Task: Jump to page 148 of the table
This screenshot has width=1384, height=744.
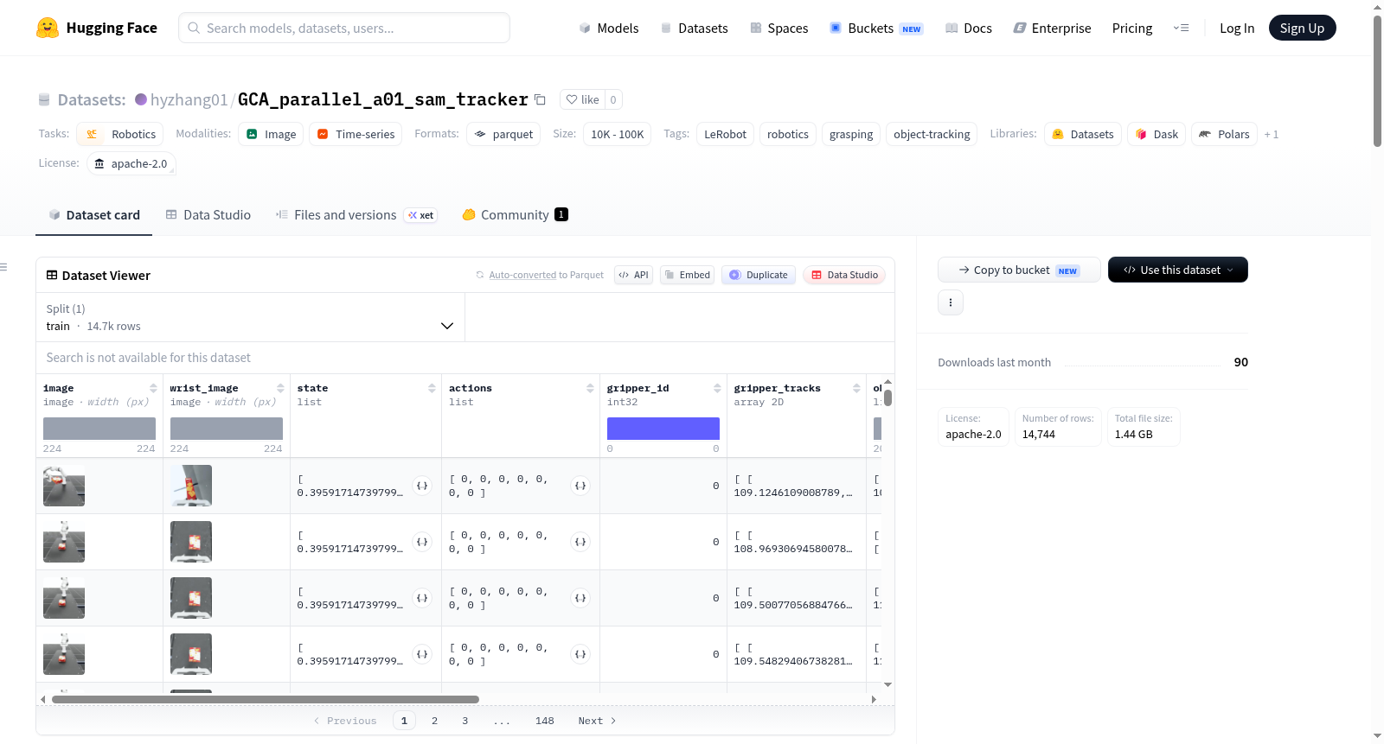Action: point(545,721)
